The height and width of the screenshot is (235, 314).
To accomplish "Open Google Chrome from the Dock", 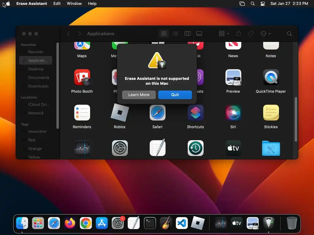I will click(86, 223).
